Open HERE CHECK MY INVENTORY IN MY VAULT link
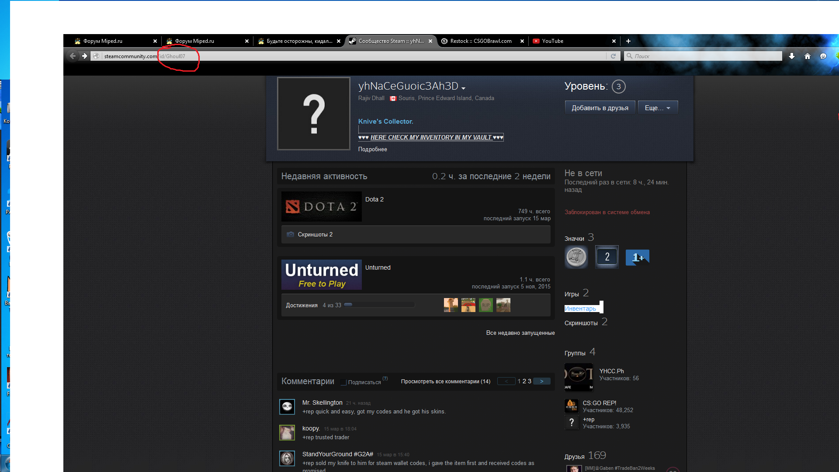Viewport: 839px width, 472px height. [431, 137]
